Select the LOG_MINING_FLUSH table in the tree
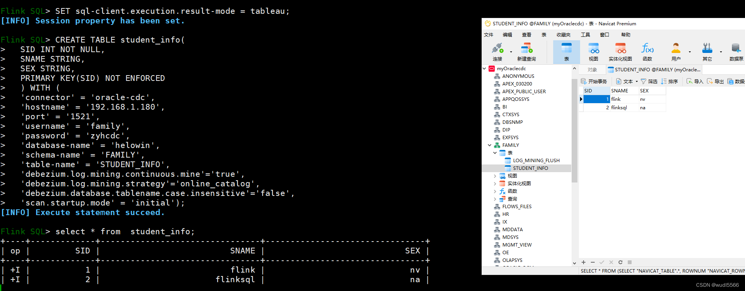745x291 pixels. [x=536, y=161]
